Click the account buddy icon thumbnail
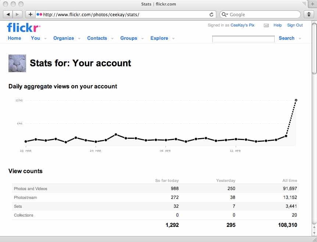The width and height of the screenshot is (317, 242). [17, 63]
